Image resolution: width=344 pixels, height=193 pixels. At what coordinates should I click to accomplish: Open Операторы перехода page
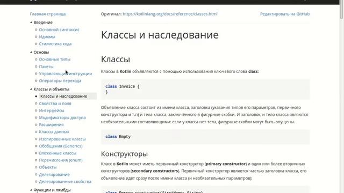[x=60, y=81]
